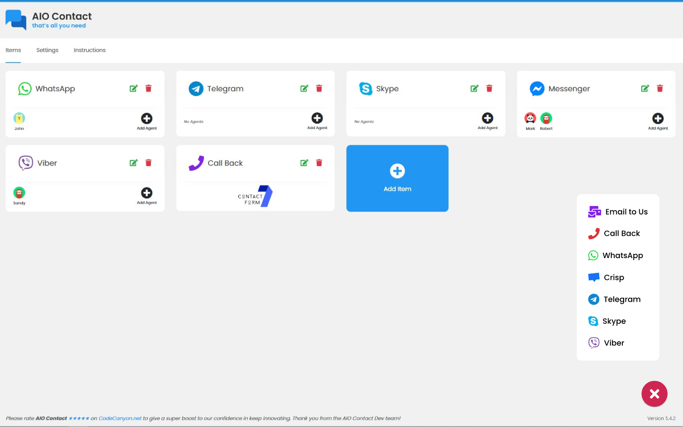
Task: Select agent Mark's avatar
Action: point(530,118)
